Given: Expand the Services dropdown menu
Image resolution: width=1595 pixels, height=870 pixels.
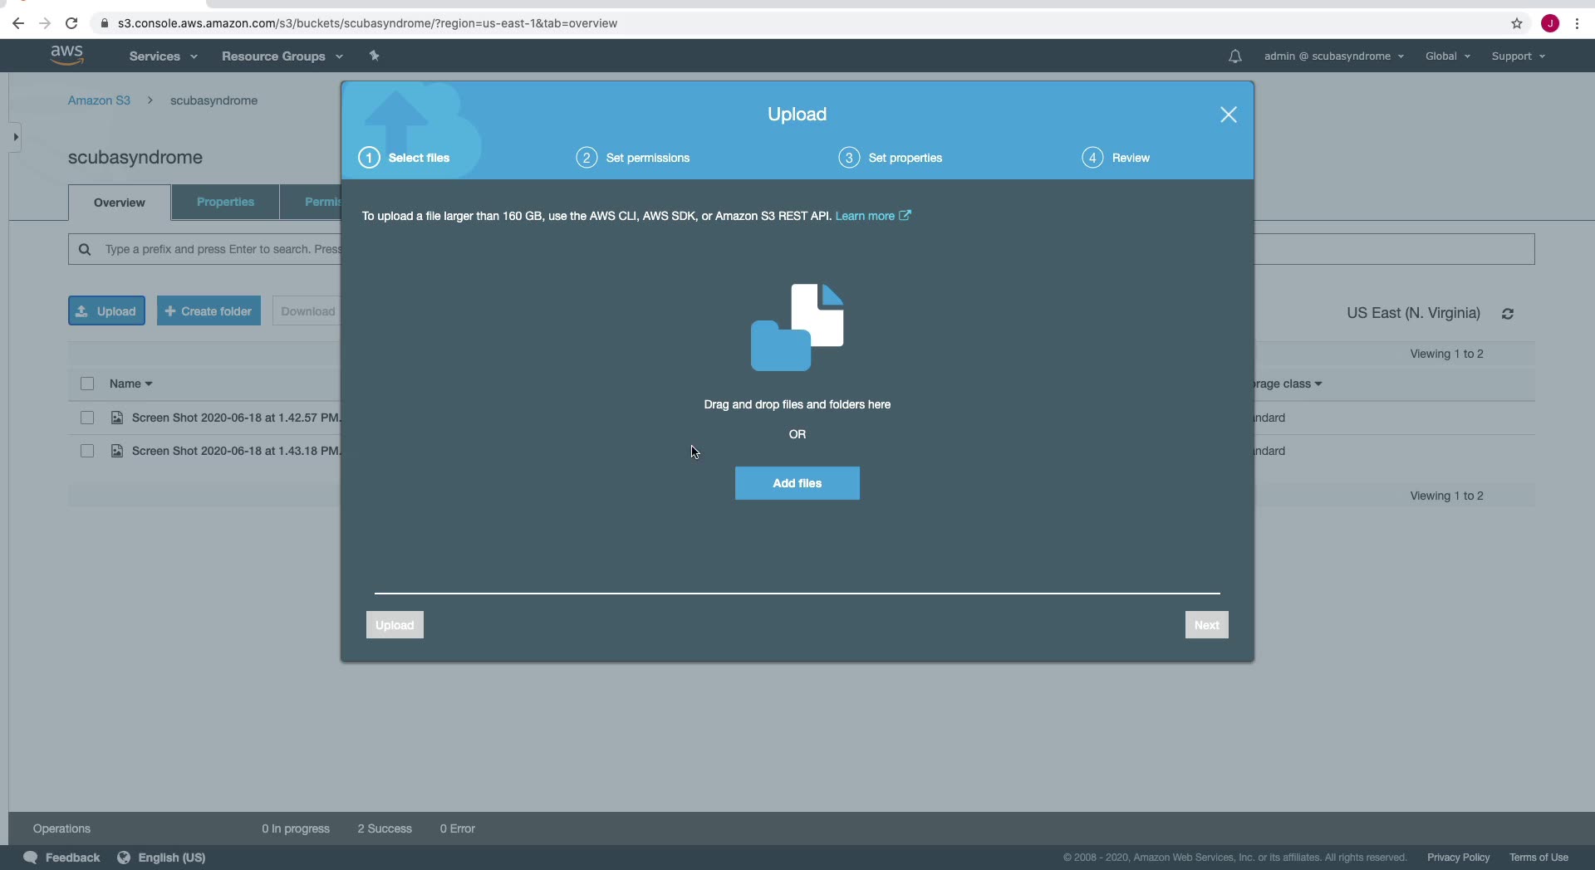Looking at the screenshot, I should point(163,56).
